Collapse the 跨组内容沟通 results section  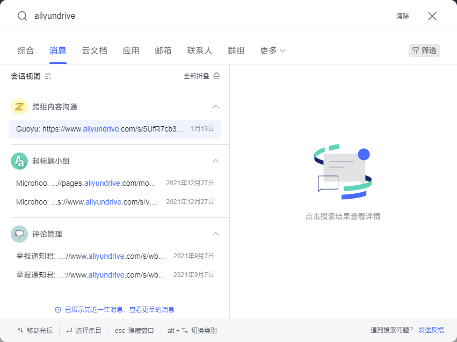point(216,107)
